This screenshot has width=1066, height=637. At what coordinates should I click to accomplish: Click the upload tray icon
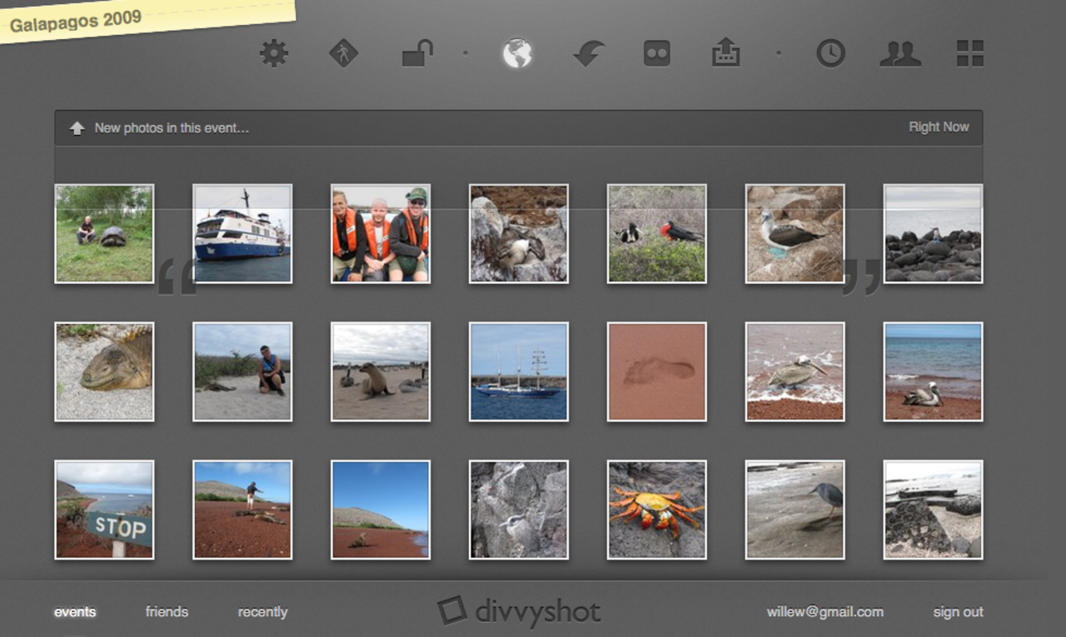click(725, 54)
